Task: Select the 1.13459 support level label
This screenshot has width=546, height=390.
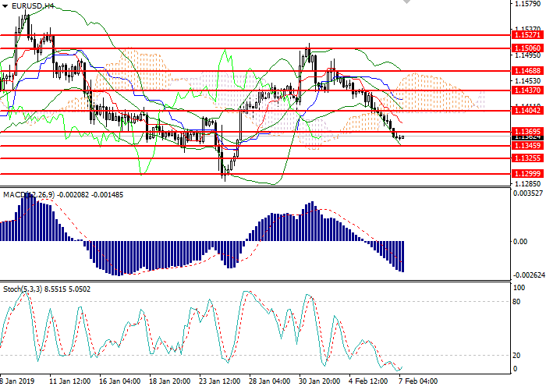Action: (524, 146)
